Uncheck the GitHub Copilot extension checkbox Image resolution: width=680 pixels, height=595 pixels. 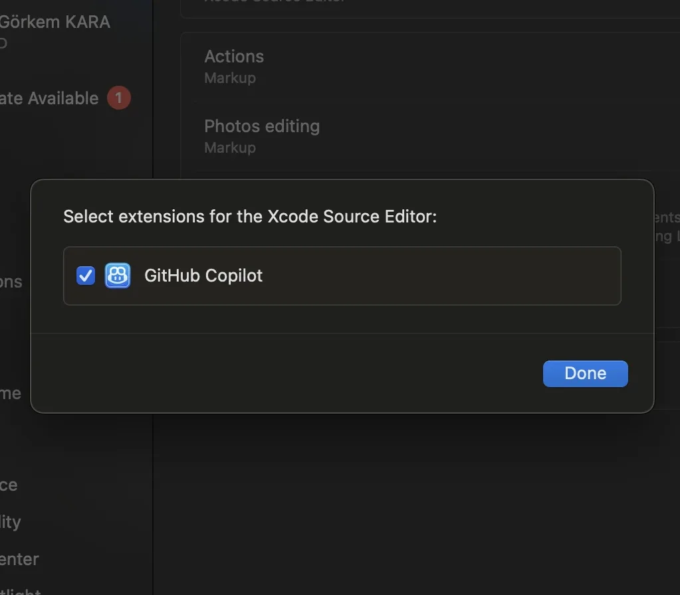86,276
